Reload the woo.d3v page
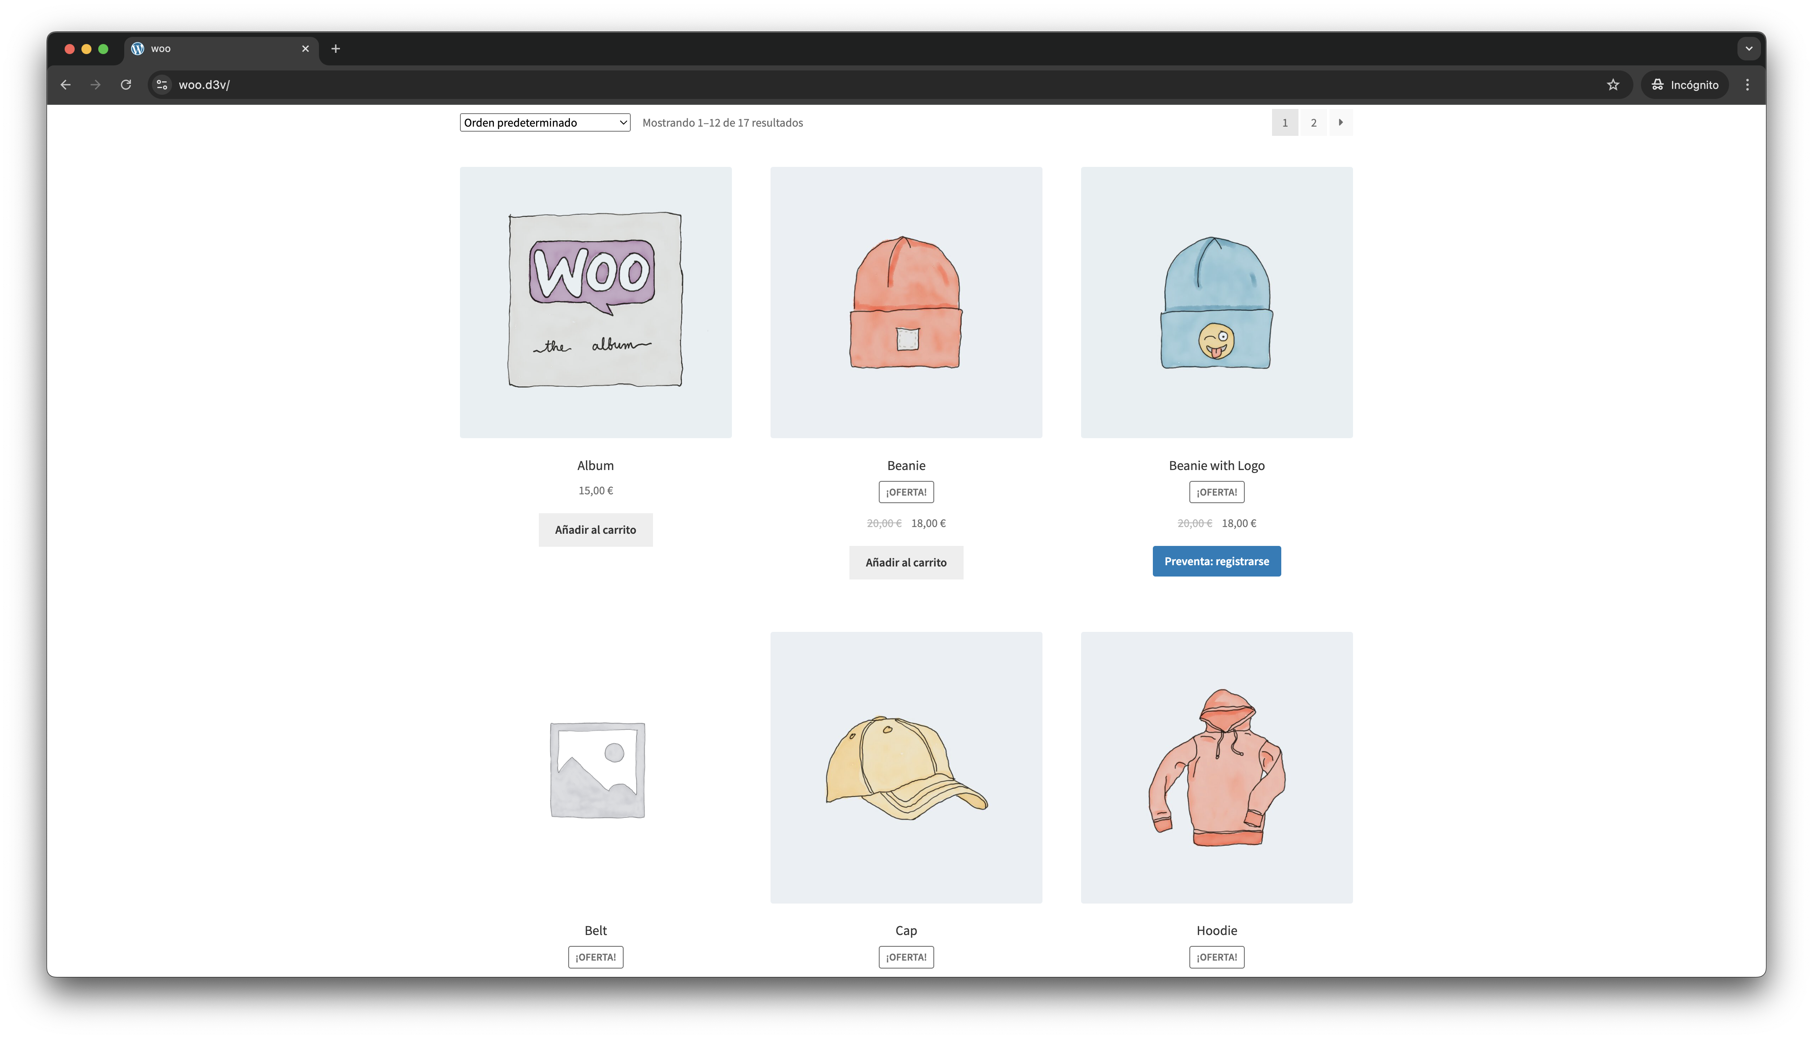Screen dimensions: 1813x1039 click(x=125, y=85)
